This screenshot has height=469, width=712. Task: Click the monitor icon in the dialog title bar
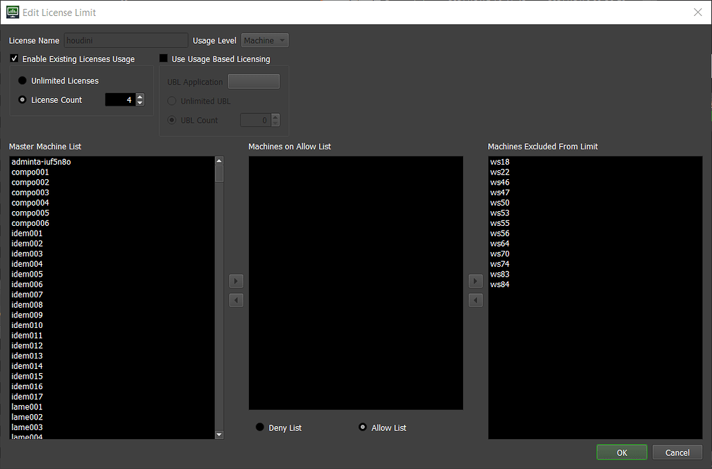click(12, 12)
